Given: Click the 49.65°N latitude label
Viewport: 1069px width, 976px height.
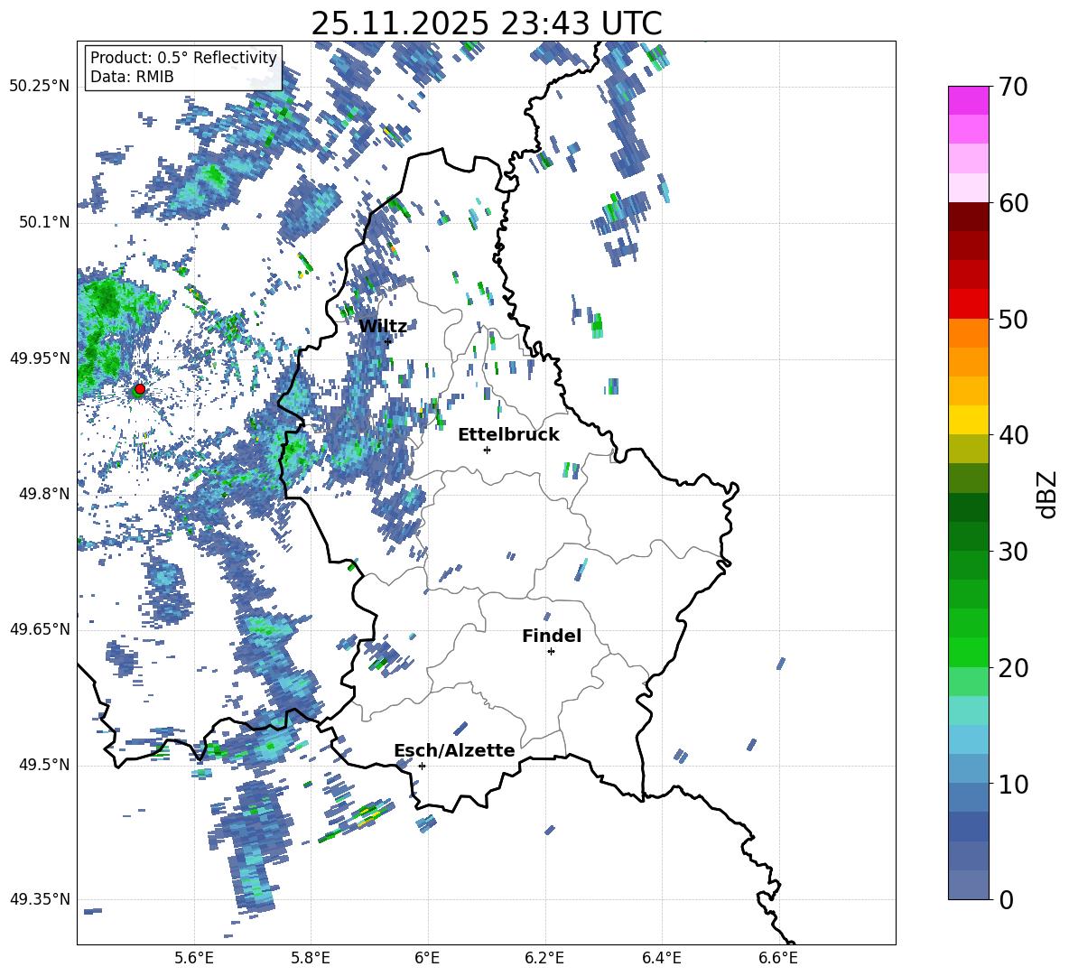Looking at the screenshot, I should [x=39, y=628].
